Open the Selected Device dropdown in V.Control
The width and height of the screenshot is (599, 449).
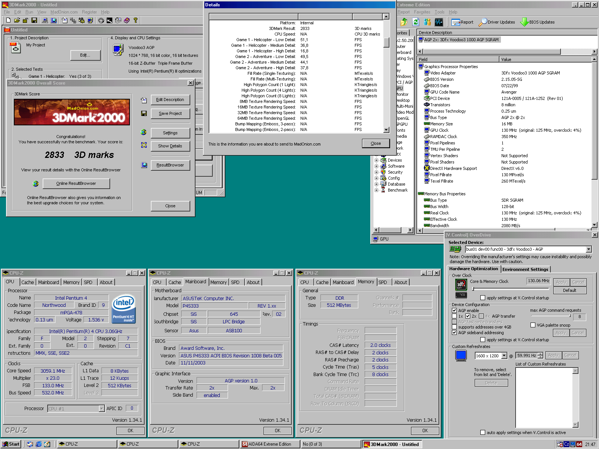click(589, 249)
